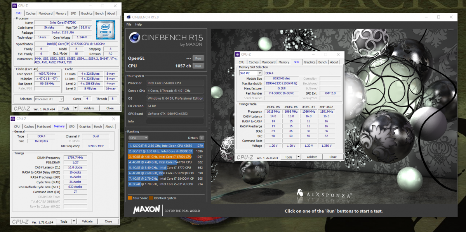The image size is (466, 232).
Task: Click the Manufacturer value G.Skill
Action: point(282,88)
